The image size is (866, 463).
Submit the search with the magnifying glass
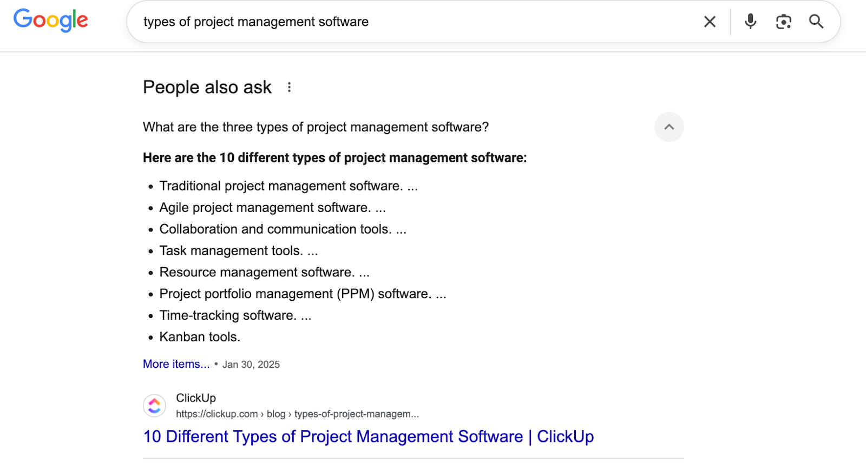click(816, 22)
